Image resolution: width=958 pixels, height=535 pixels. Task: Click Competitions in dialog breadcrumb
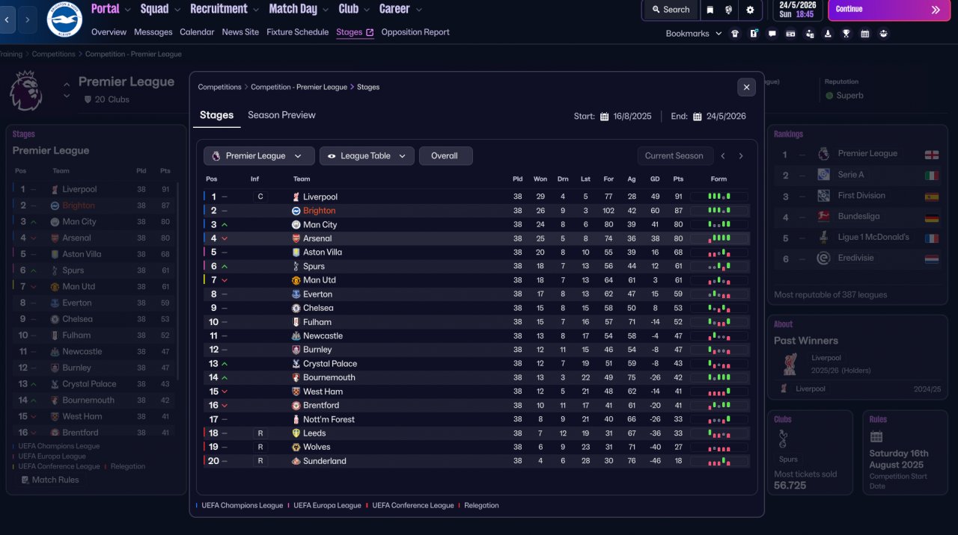tap(219, 87)
